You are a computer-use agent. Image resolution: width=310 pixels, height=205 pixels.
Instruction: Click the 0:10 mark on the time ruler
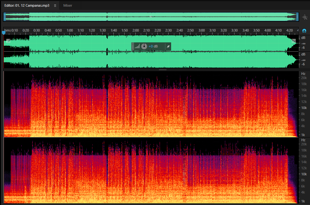(x=15, y=31)
